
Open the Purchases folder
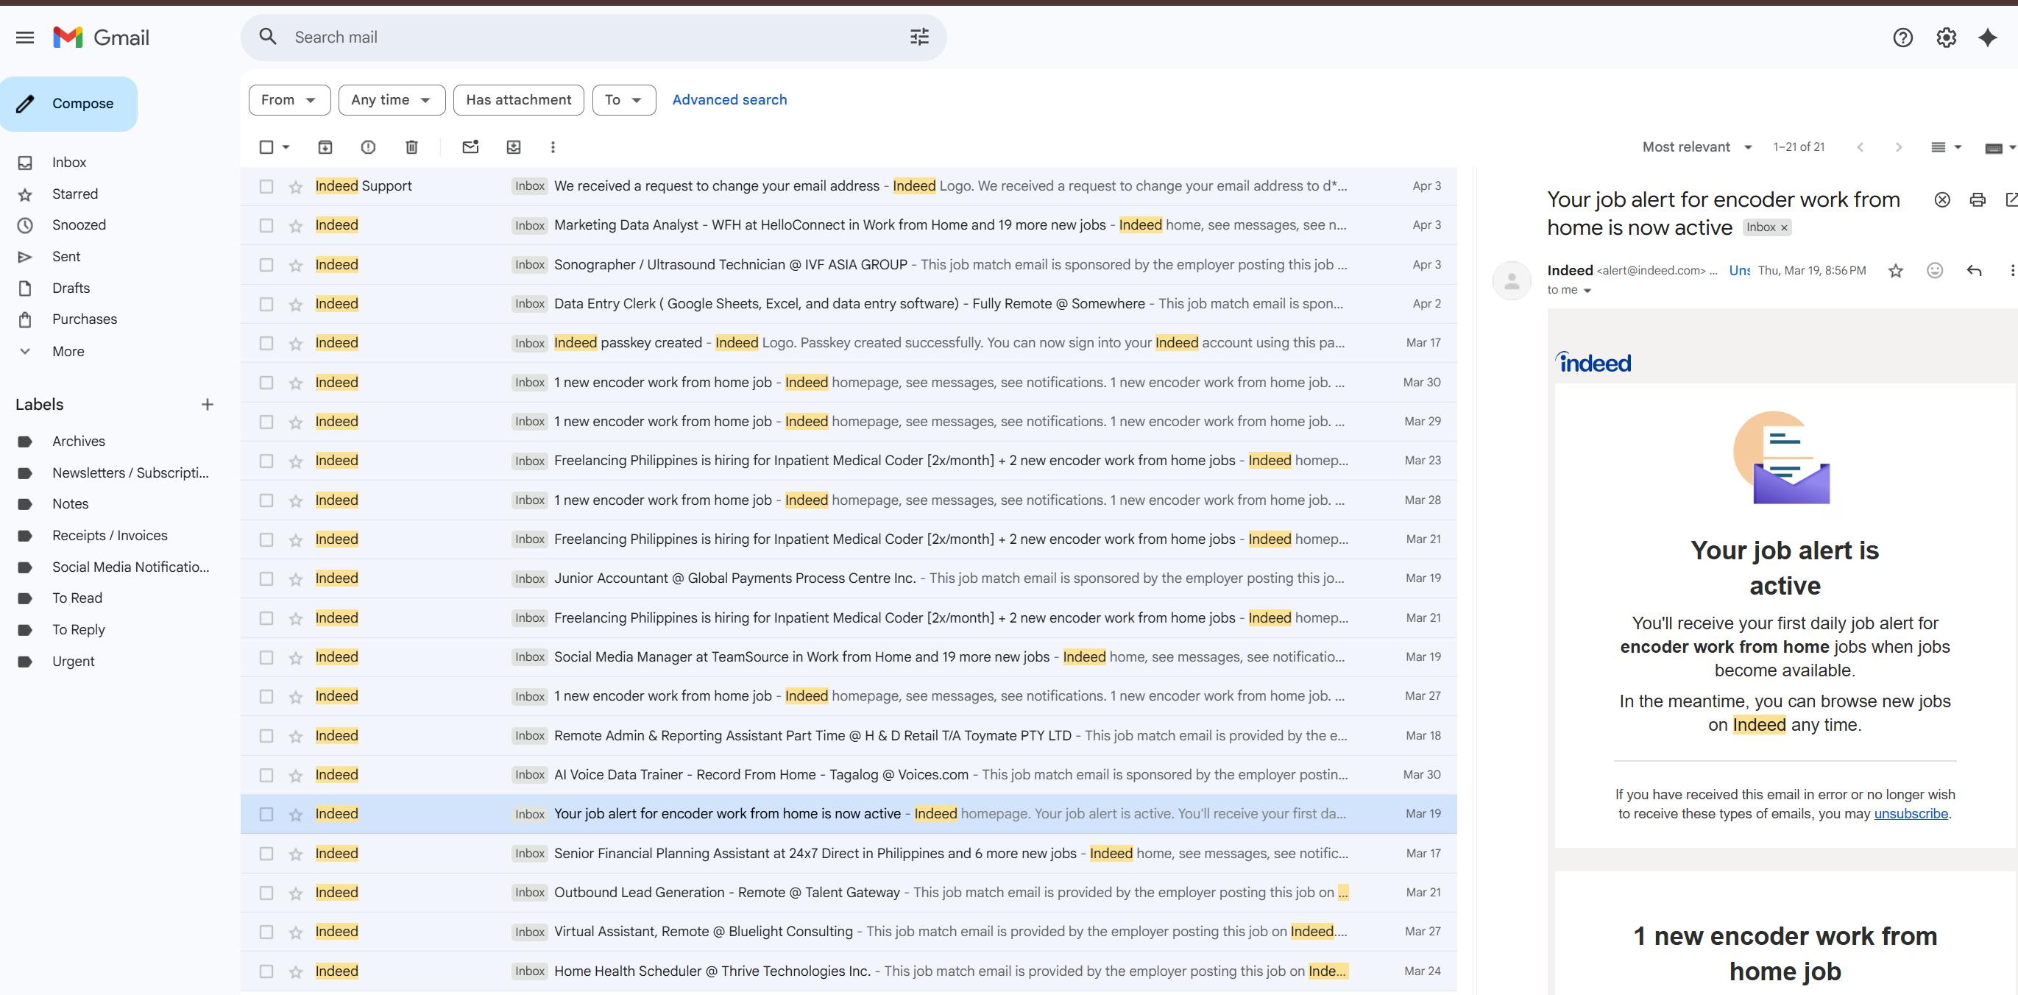pyautogui.click(x=85, y=319)
